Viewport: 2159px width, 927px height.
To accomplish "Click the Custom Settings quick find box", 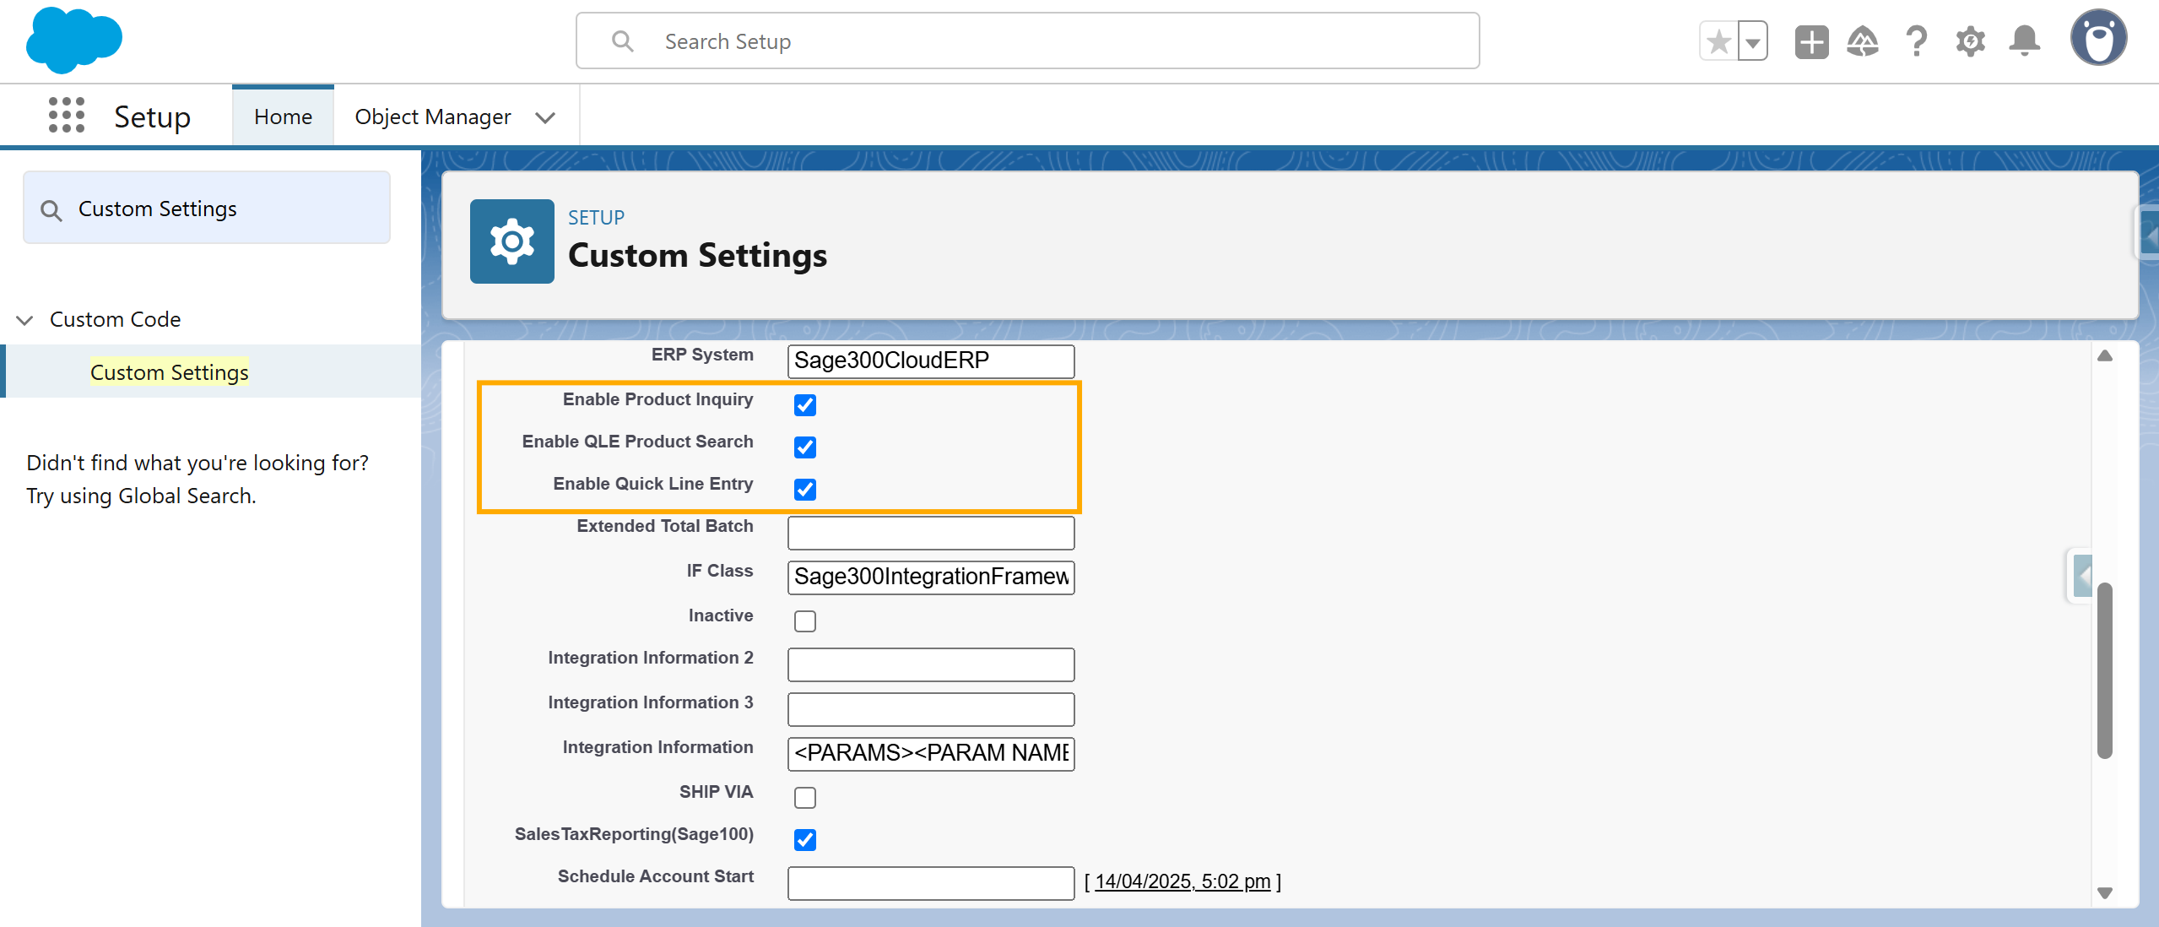I will click(207, 208).
